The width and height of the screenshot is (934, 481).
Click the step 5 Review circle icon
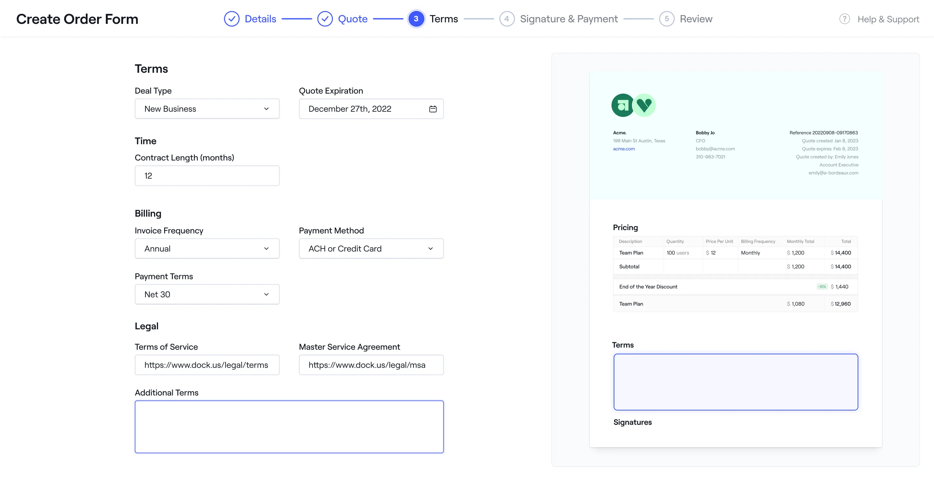coord(666,19)
